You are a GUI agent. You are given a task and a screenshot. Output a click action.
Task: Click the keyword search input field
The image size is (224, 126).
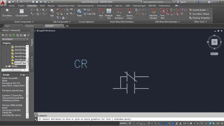157,2
